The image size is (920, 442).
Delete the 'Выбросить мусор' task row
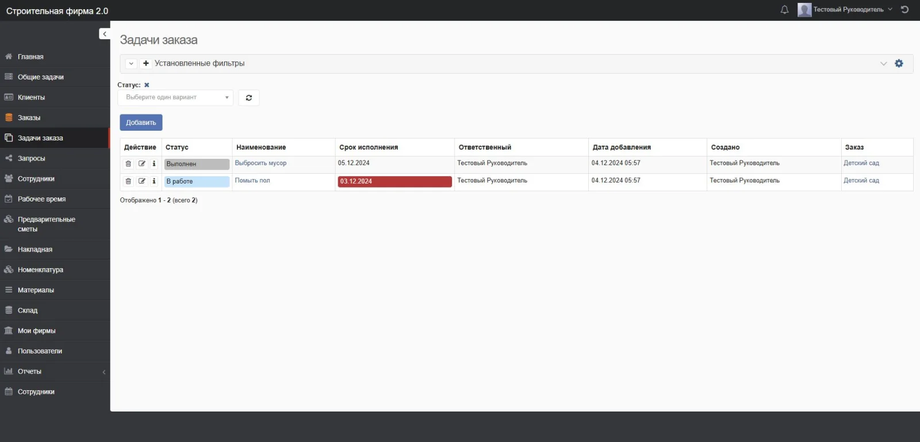(x=128, y=164)
